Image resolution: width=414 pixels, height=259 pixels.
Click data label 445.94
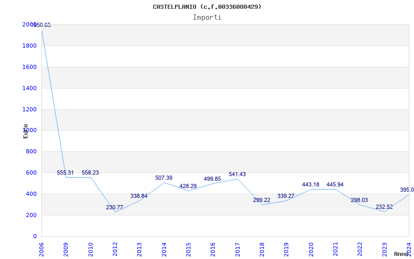[335, 184]
